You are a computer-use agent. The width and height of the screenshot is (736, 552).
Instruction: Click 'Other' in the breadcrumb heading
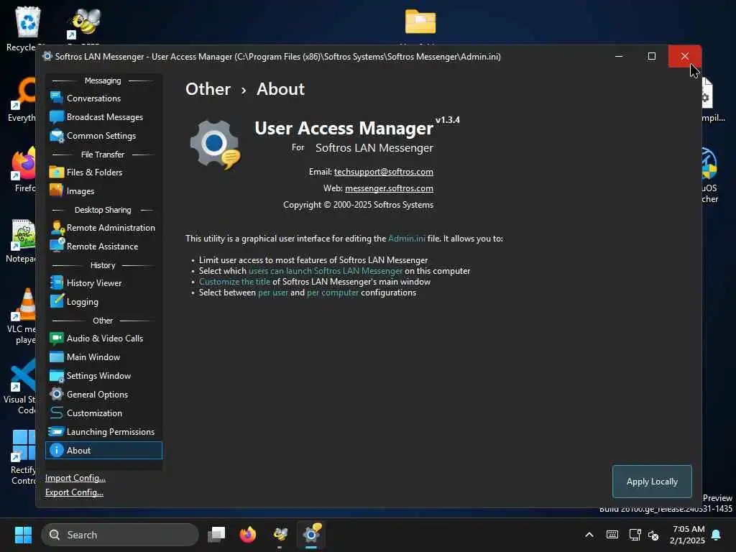(208, 89)
